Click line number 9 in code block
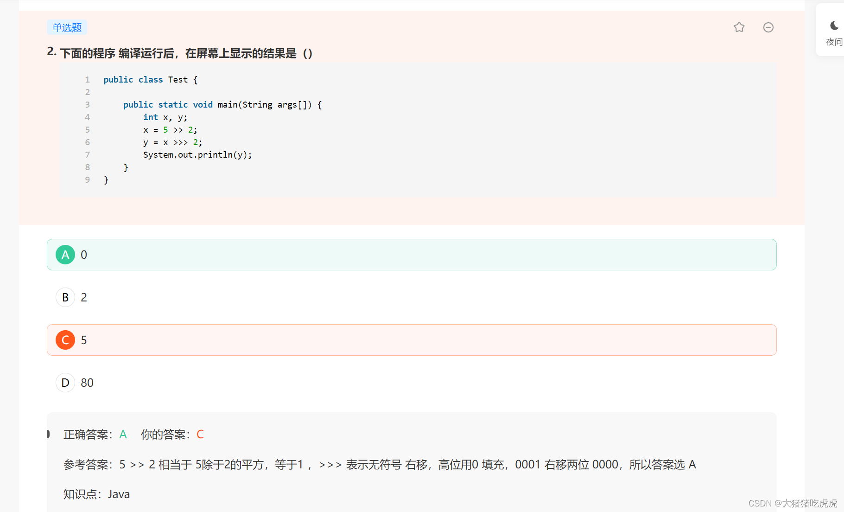The image size is (844, 512). 87,180
